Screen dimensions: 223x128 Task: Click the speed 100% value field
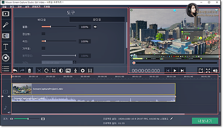pyautogui.click(x=85, y=41)
